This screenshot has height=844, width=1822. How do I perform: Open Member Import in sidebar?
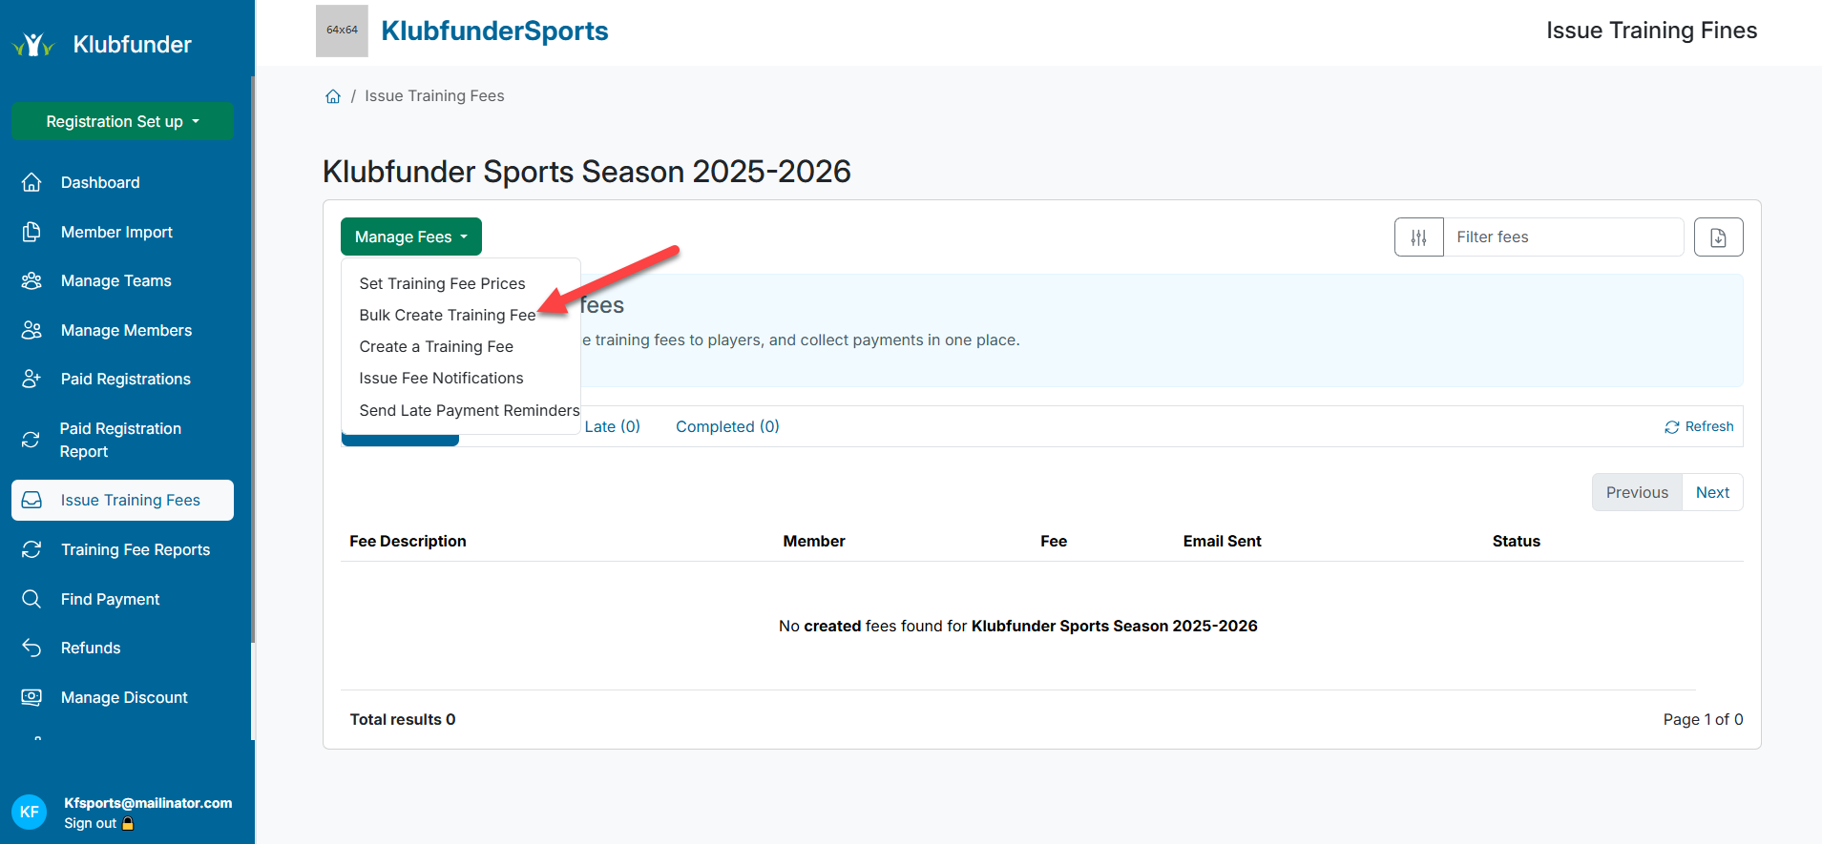(116, 232)
